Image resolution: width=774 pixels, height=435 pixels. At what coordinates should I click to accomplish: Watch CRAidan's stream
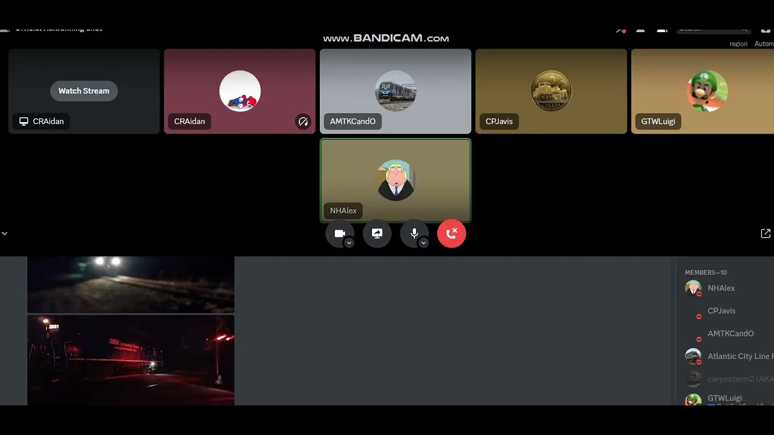click(84, 91)
